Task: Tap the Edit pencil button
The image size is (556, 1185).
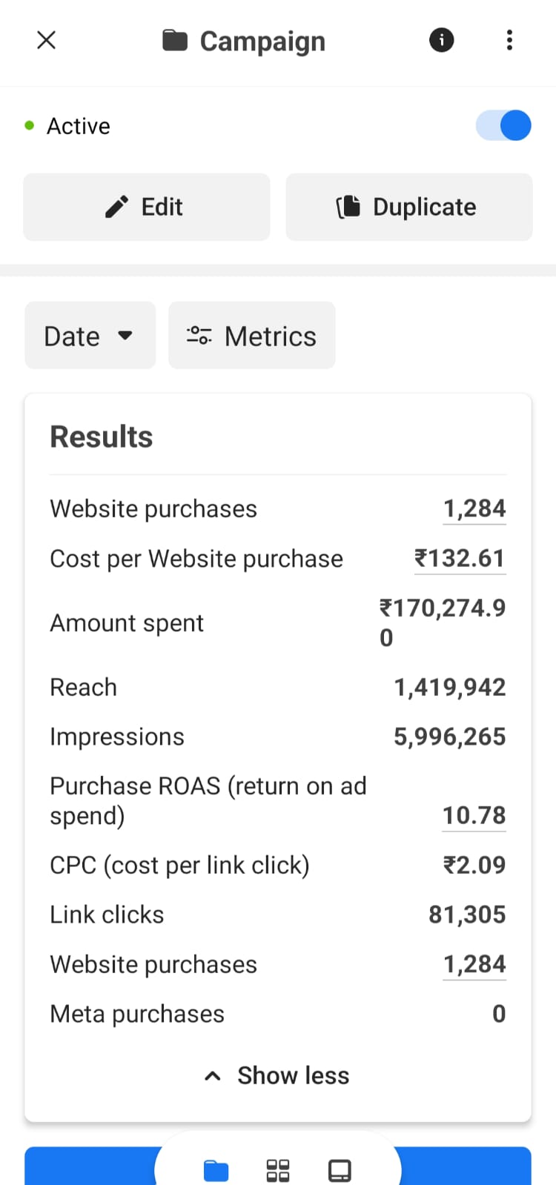Action: 147,207
